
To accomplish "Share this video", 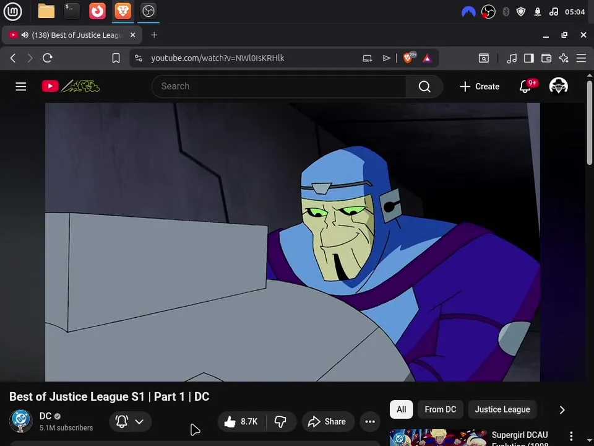I will (328, 421).
